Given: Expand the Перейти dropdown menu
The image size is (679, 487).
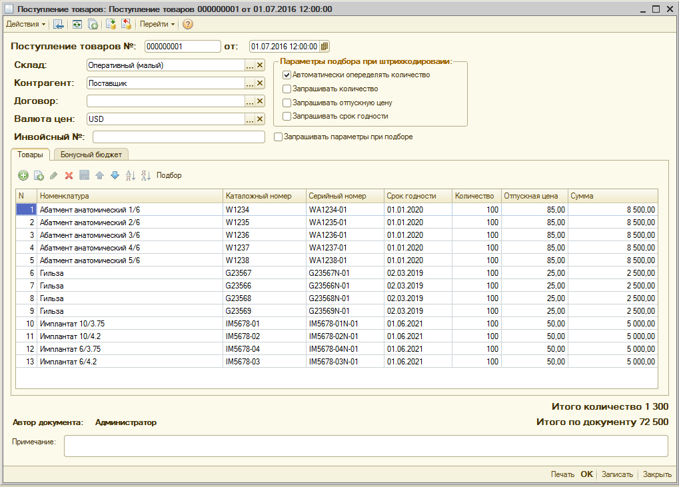Looking at the screenshot, I should [x=157, y=24].
